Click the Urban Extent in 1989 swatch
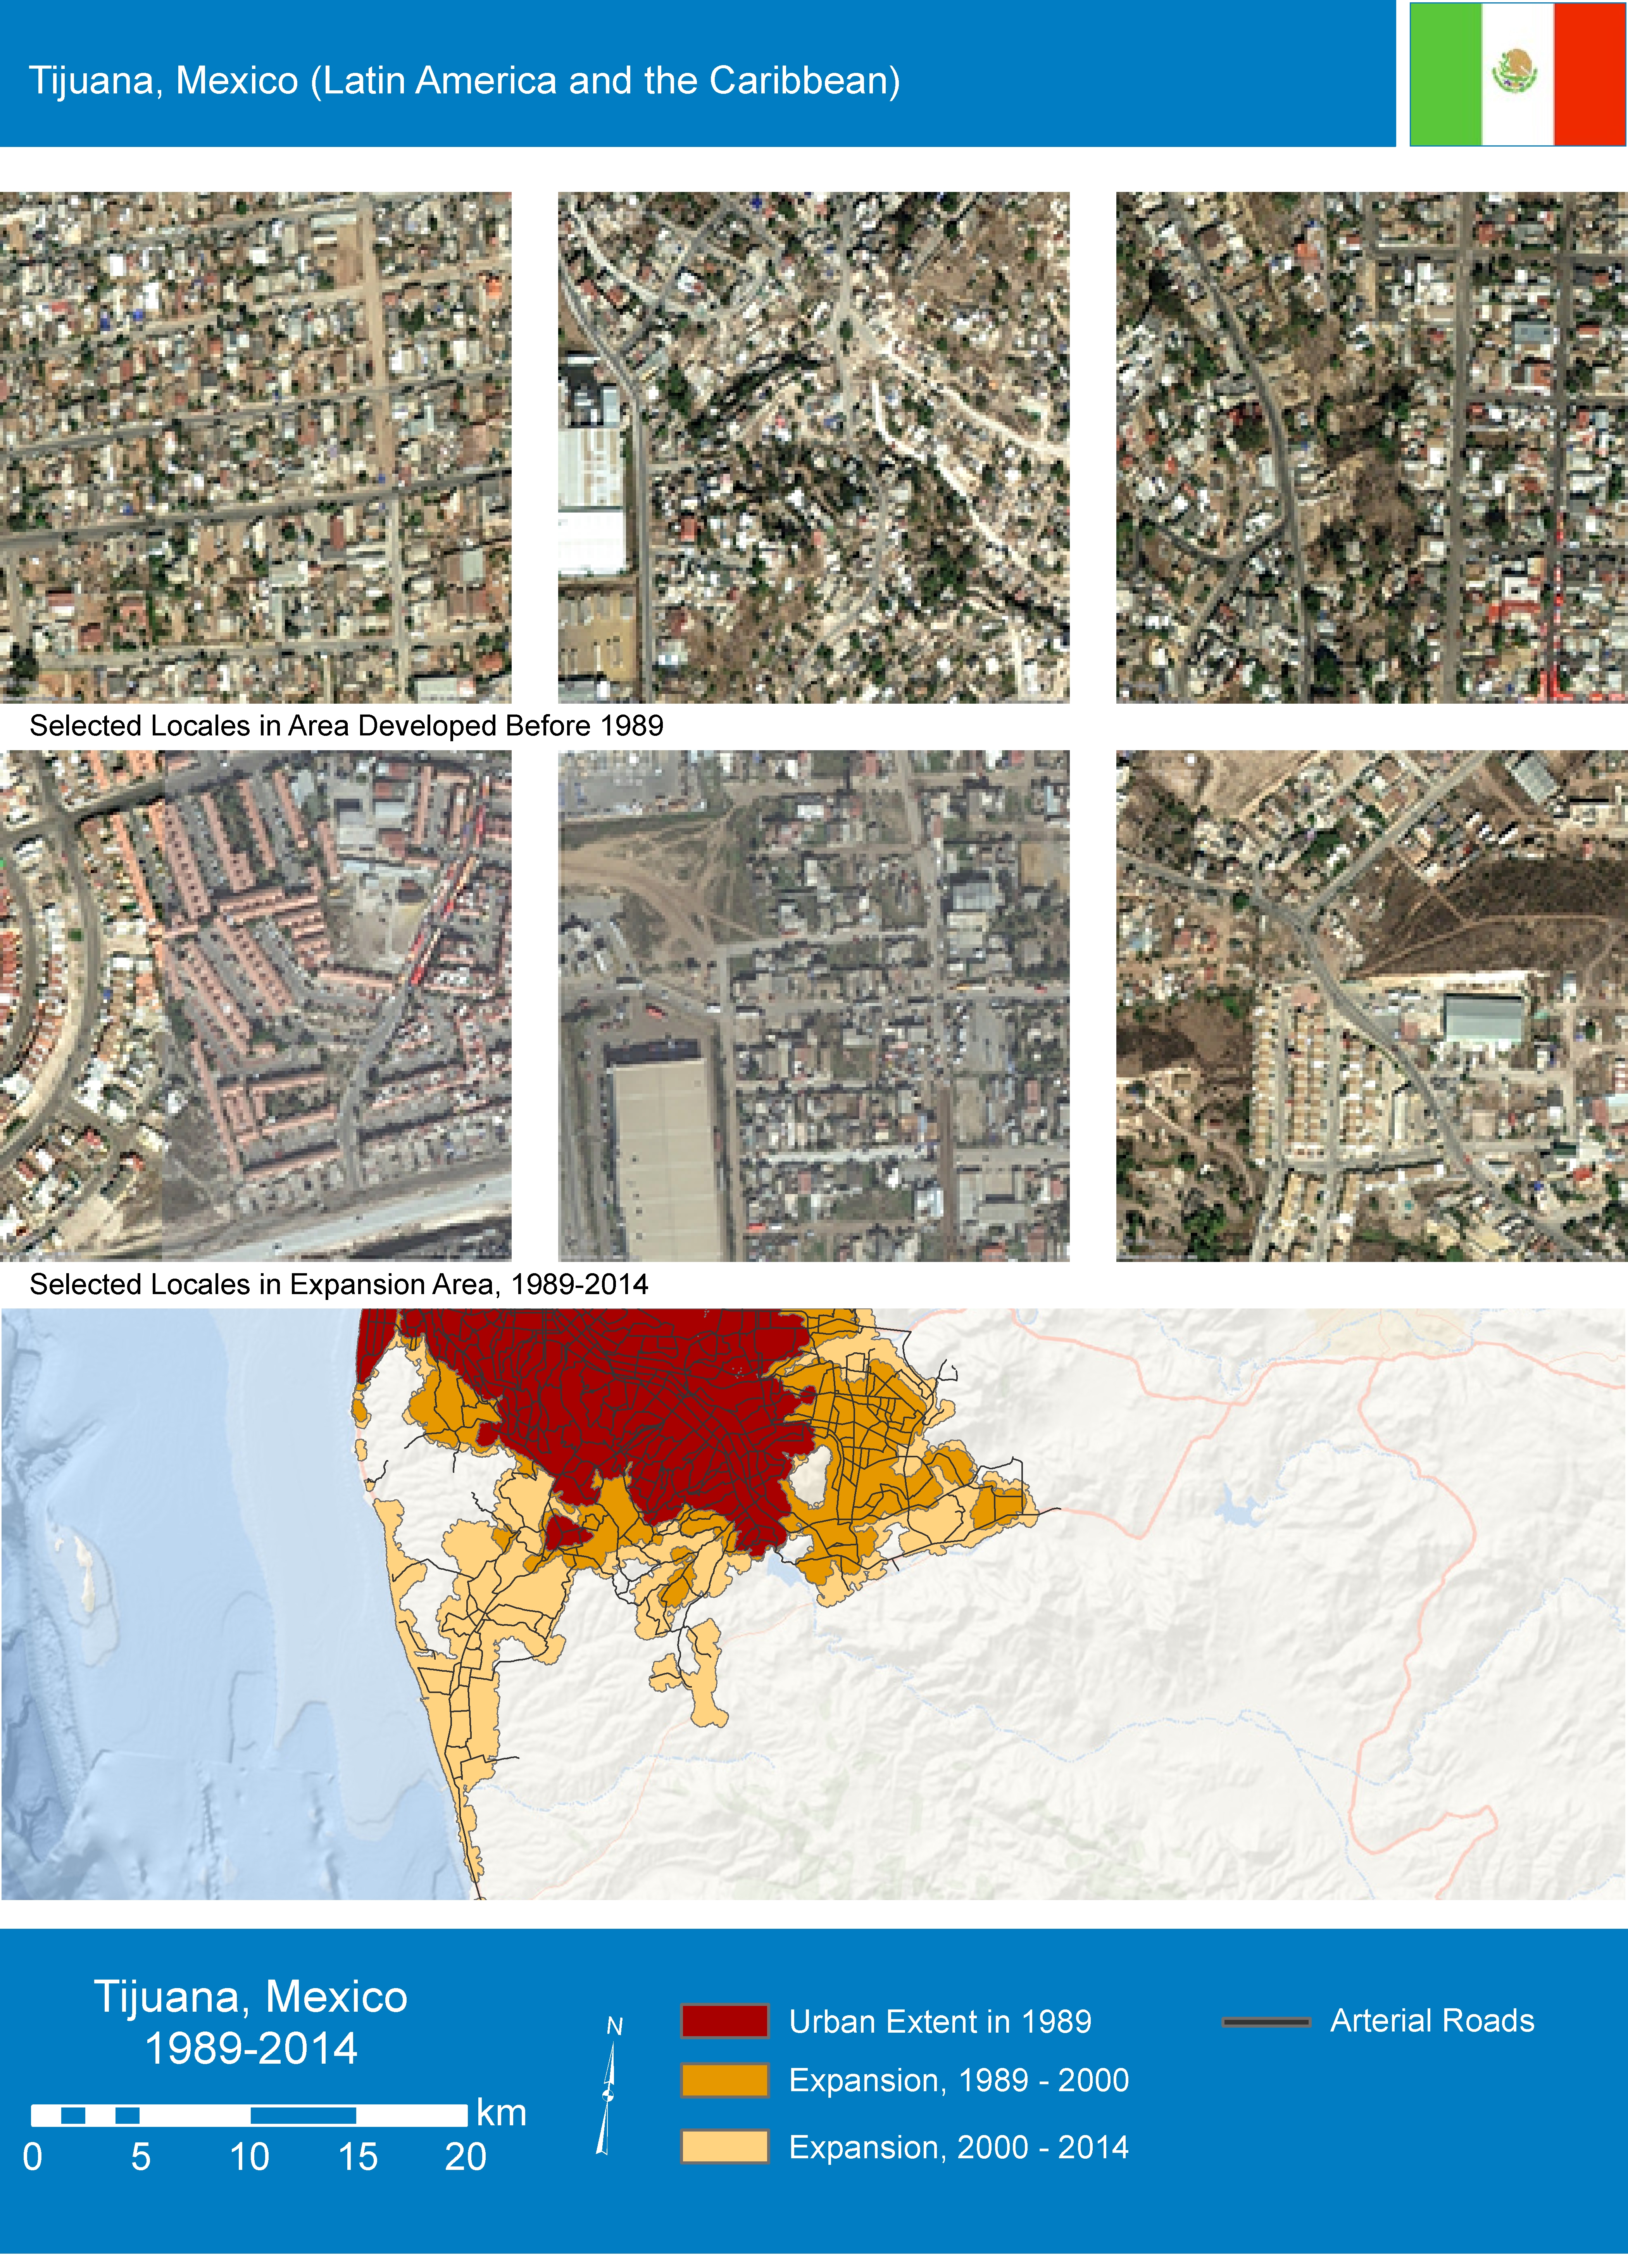1628x2268 pixels. 724,2021
